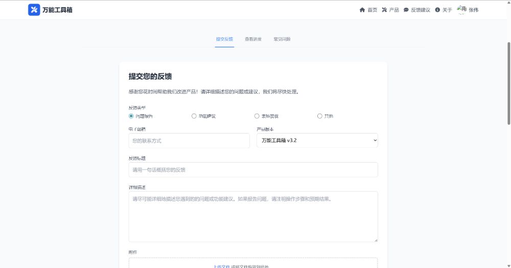Click into the 详细描述 text area
Screen dimensions: 511x268
[x=253, y=217]
